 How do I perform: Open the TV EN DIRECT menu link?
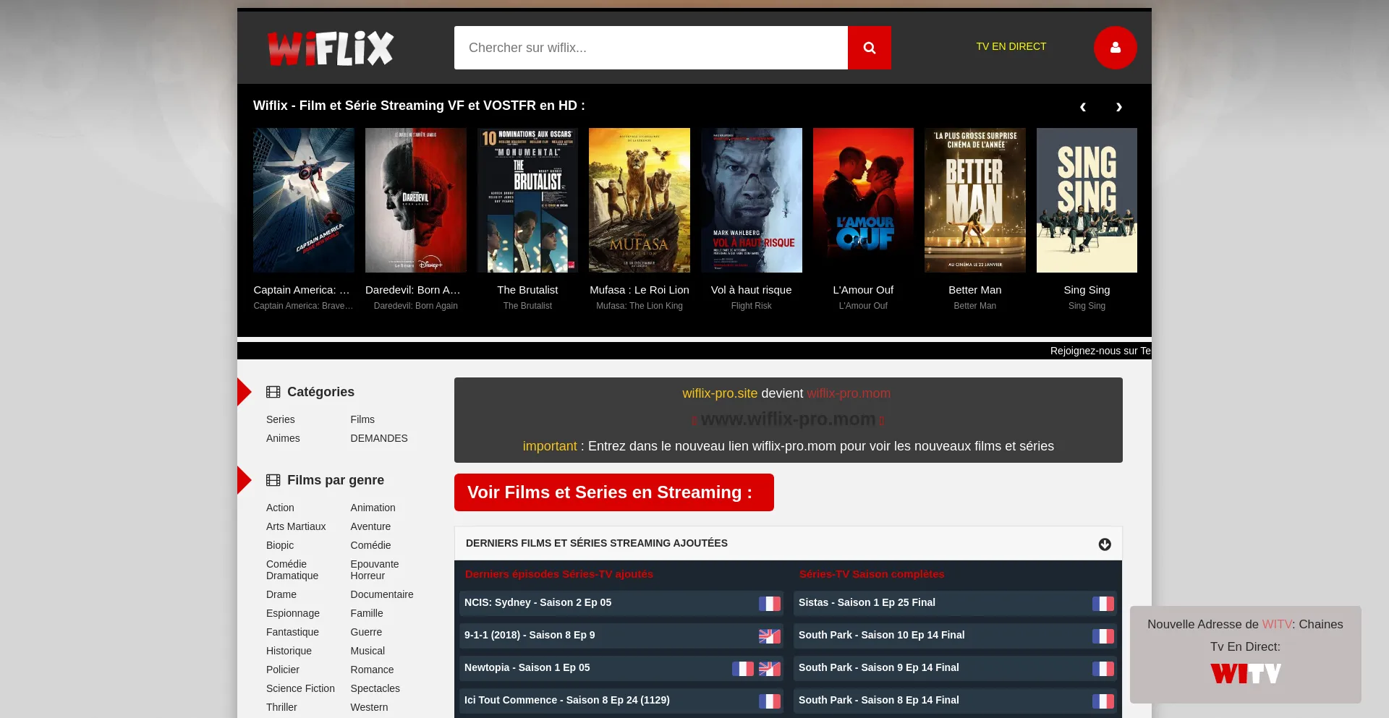point(1011,46)
